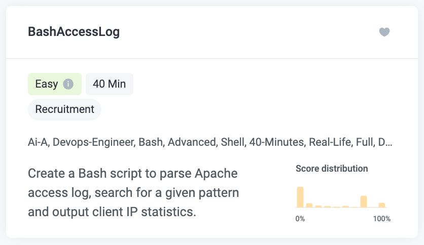The width and height of the screenshot is (424, 245).
Task: Select the tallest histogram bar at 0%
Action: click(300, 197)
